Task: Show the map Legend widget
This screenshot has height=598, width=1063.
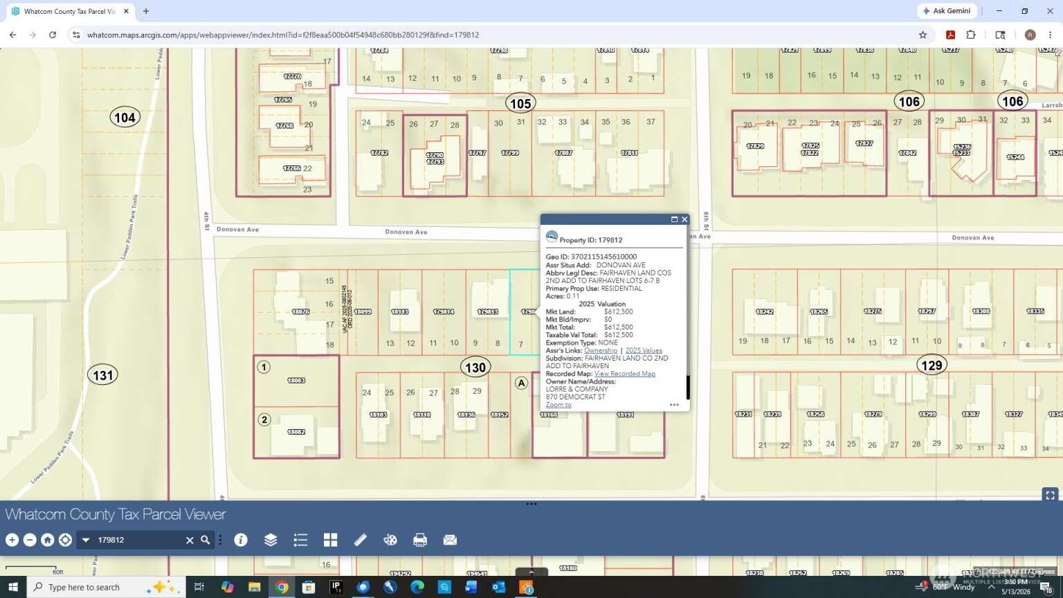Action: [x=300, y=540]
